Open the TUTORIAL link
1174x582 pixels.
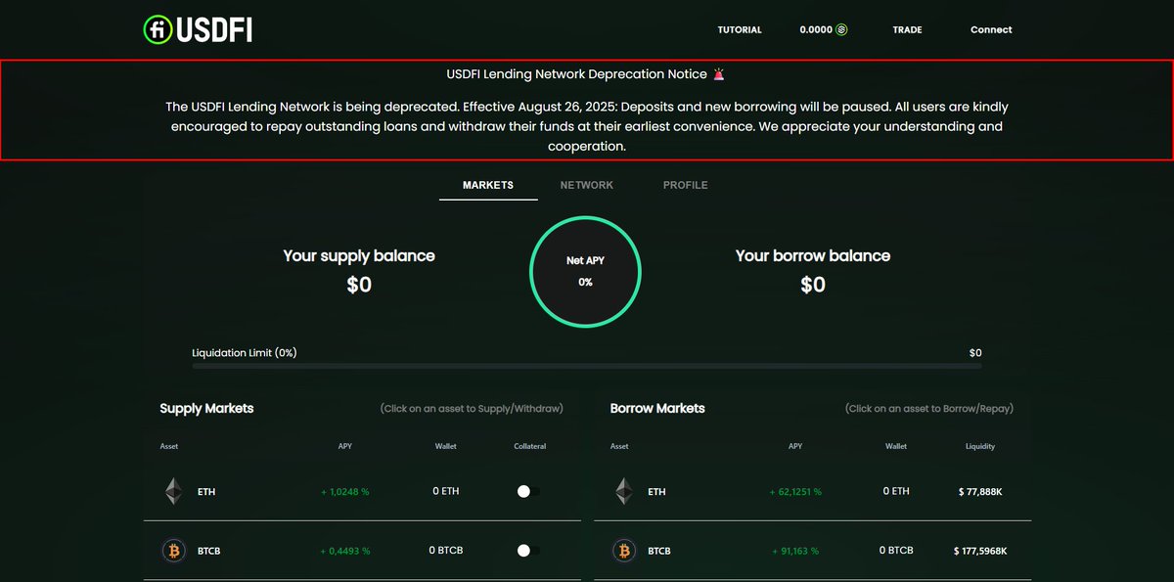(x=740, y=30)
